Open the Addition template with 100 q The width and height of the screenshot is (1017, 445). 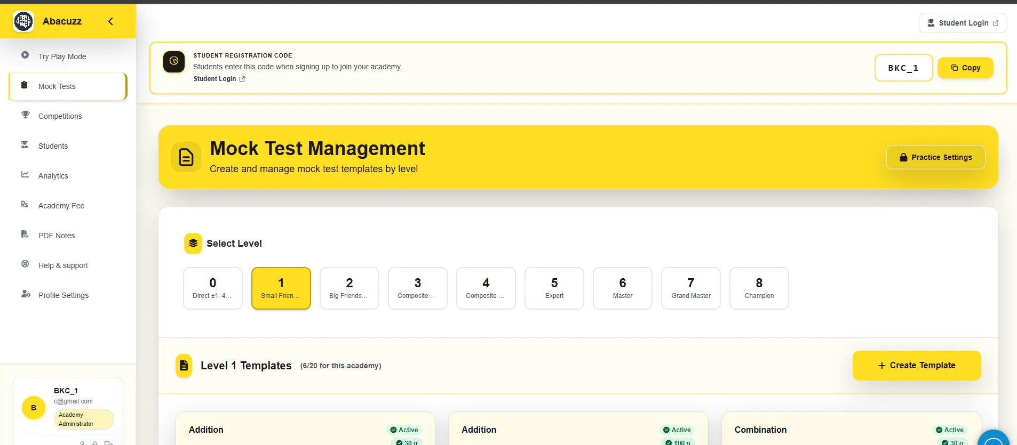click(x=578, y=428)
